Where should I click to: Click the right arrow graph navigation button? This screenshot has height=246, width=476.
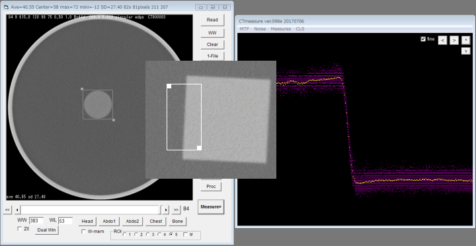point(454,40)
